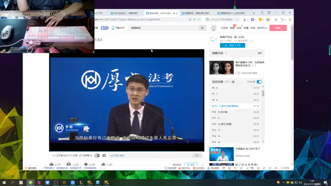Expand the danmaku list panel
The image size is (331, 186).
tap(260, 53)
